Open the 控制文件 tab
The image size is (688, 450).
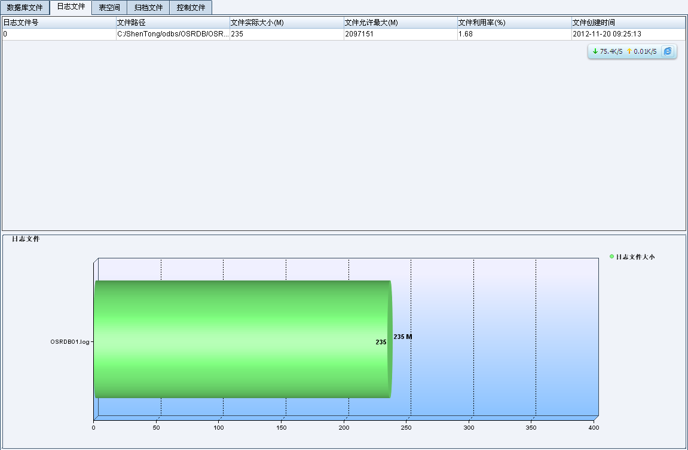click(191, 8)
